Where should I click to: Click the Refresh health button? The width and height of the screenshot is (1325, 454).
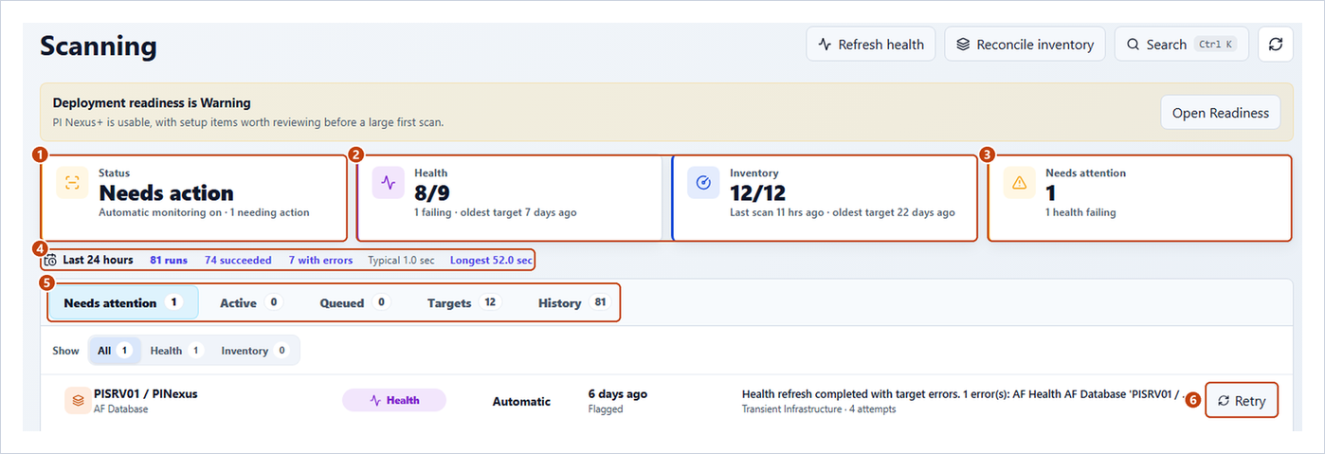tap(871, 45)
